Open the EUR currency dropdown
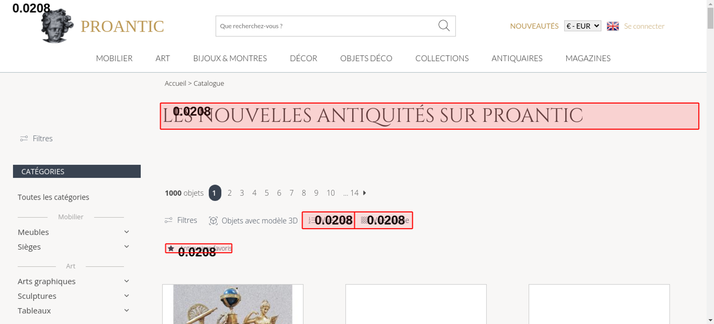Screen dimensions: 714x324 click(583, 26)
